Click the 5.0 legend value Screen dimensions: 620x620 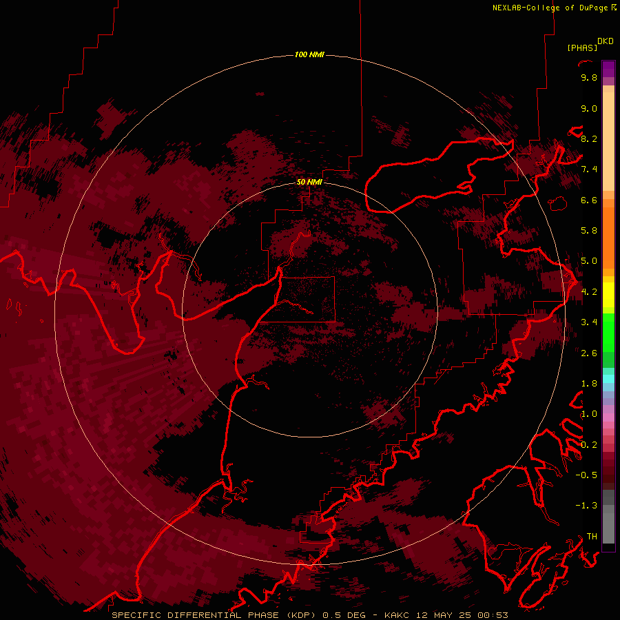(589, 261)
